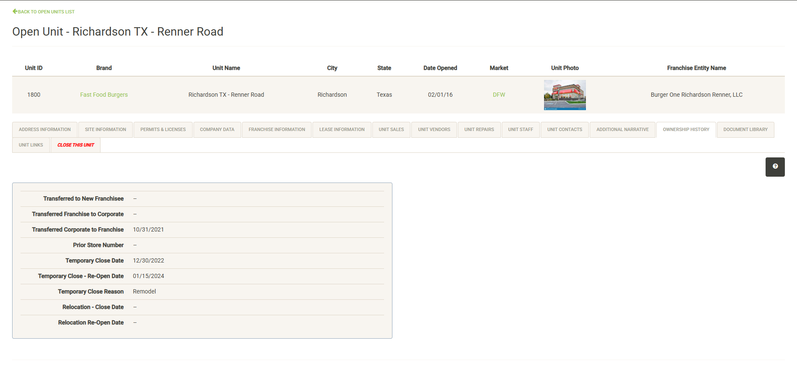Open the Unit Repairs tab
This screenshot has height=368, width=797.
479,130
